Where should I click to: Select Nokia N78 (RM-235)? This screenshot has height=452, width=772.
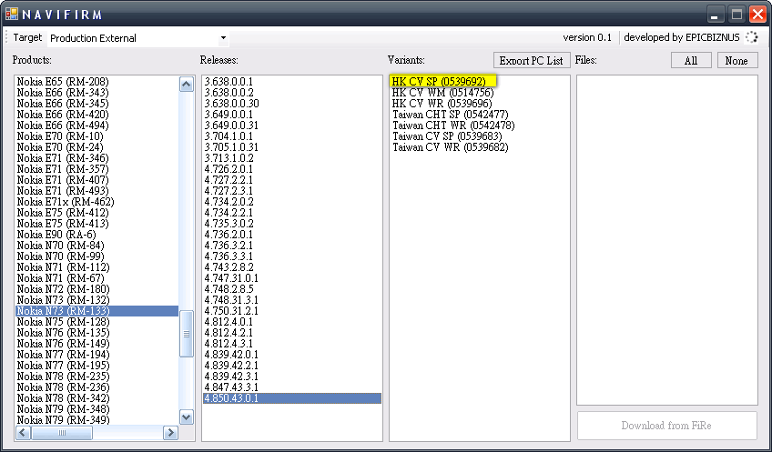coord(63,377)
